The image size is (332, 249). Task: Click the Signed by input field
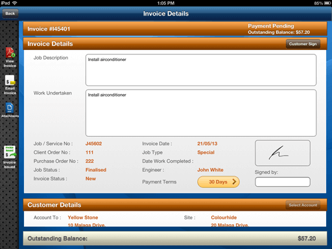(x=283, y=182)
